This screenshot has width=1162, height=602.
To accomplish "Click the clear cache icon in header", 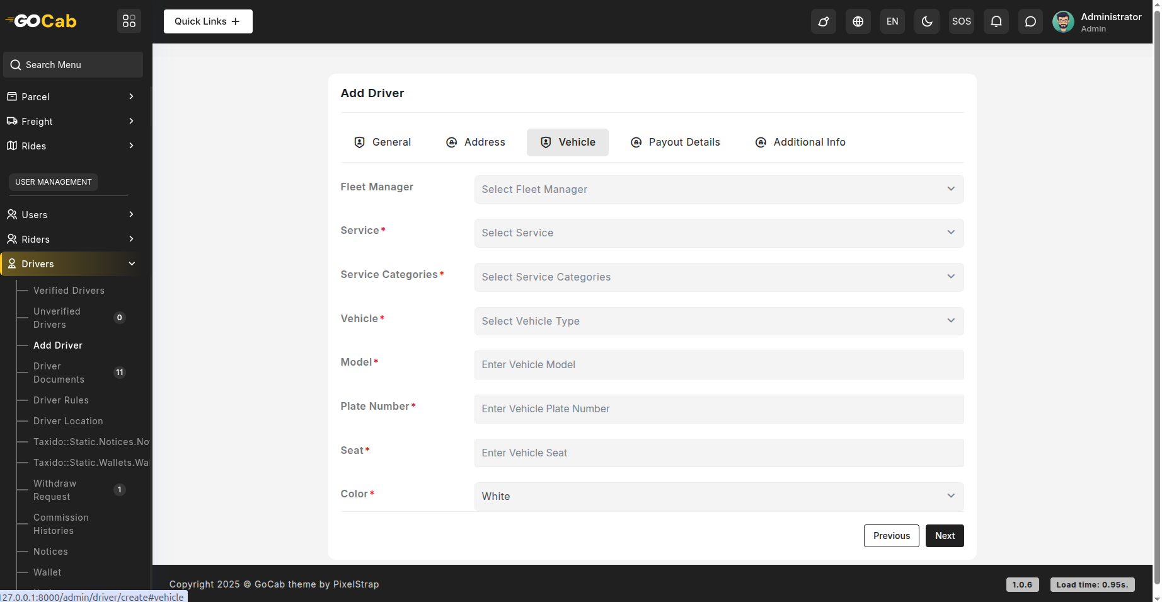I will [x=823, y=21].
